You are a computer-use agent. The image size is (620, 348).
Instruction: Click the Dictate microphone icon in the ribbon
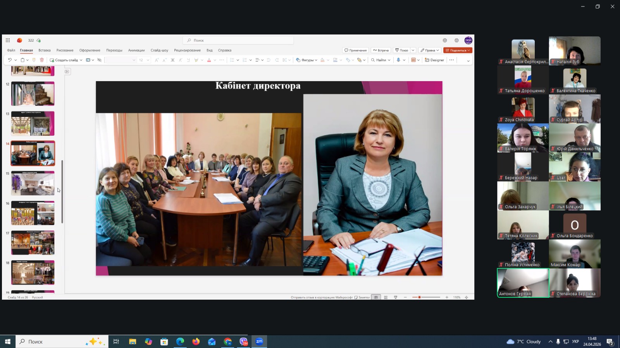click(x=398, y=60)
